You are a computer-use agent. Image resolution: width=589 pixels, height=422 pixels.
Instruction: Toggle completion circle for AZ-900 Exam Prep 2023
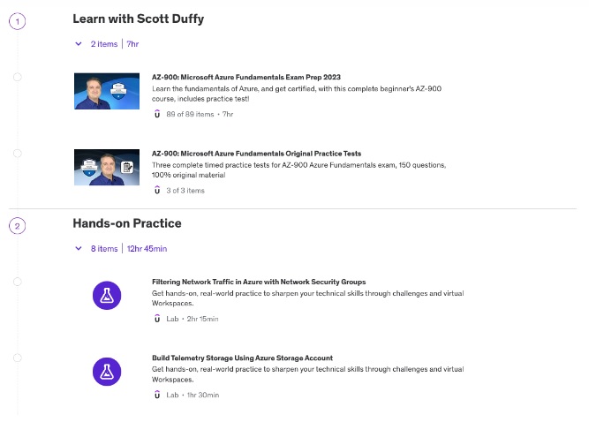point(18,78)
